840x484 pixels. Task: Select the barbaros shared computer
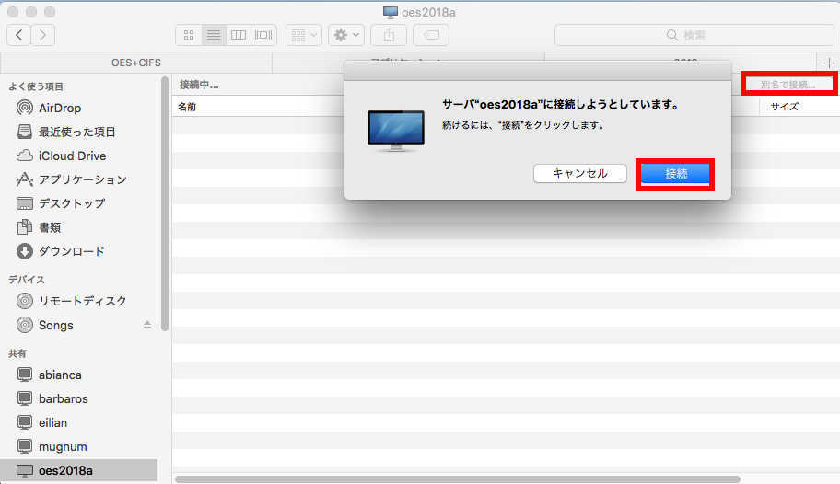[63, 398]
